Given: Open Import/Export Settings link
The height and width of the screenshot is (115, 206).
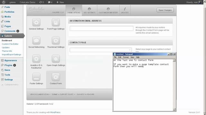Looking at the screenshot, I should (x=12, y=55).
